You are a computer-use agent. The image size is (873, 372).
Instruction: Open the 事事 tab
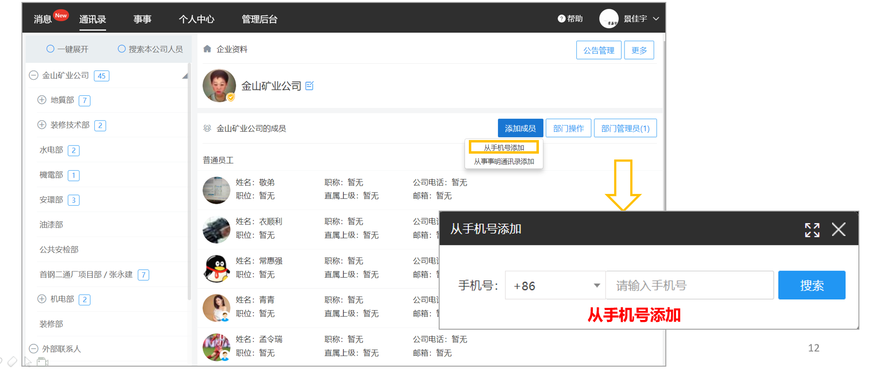(x=143, y=19)
